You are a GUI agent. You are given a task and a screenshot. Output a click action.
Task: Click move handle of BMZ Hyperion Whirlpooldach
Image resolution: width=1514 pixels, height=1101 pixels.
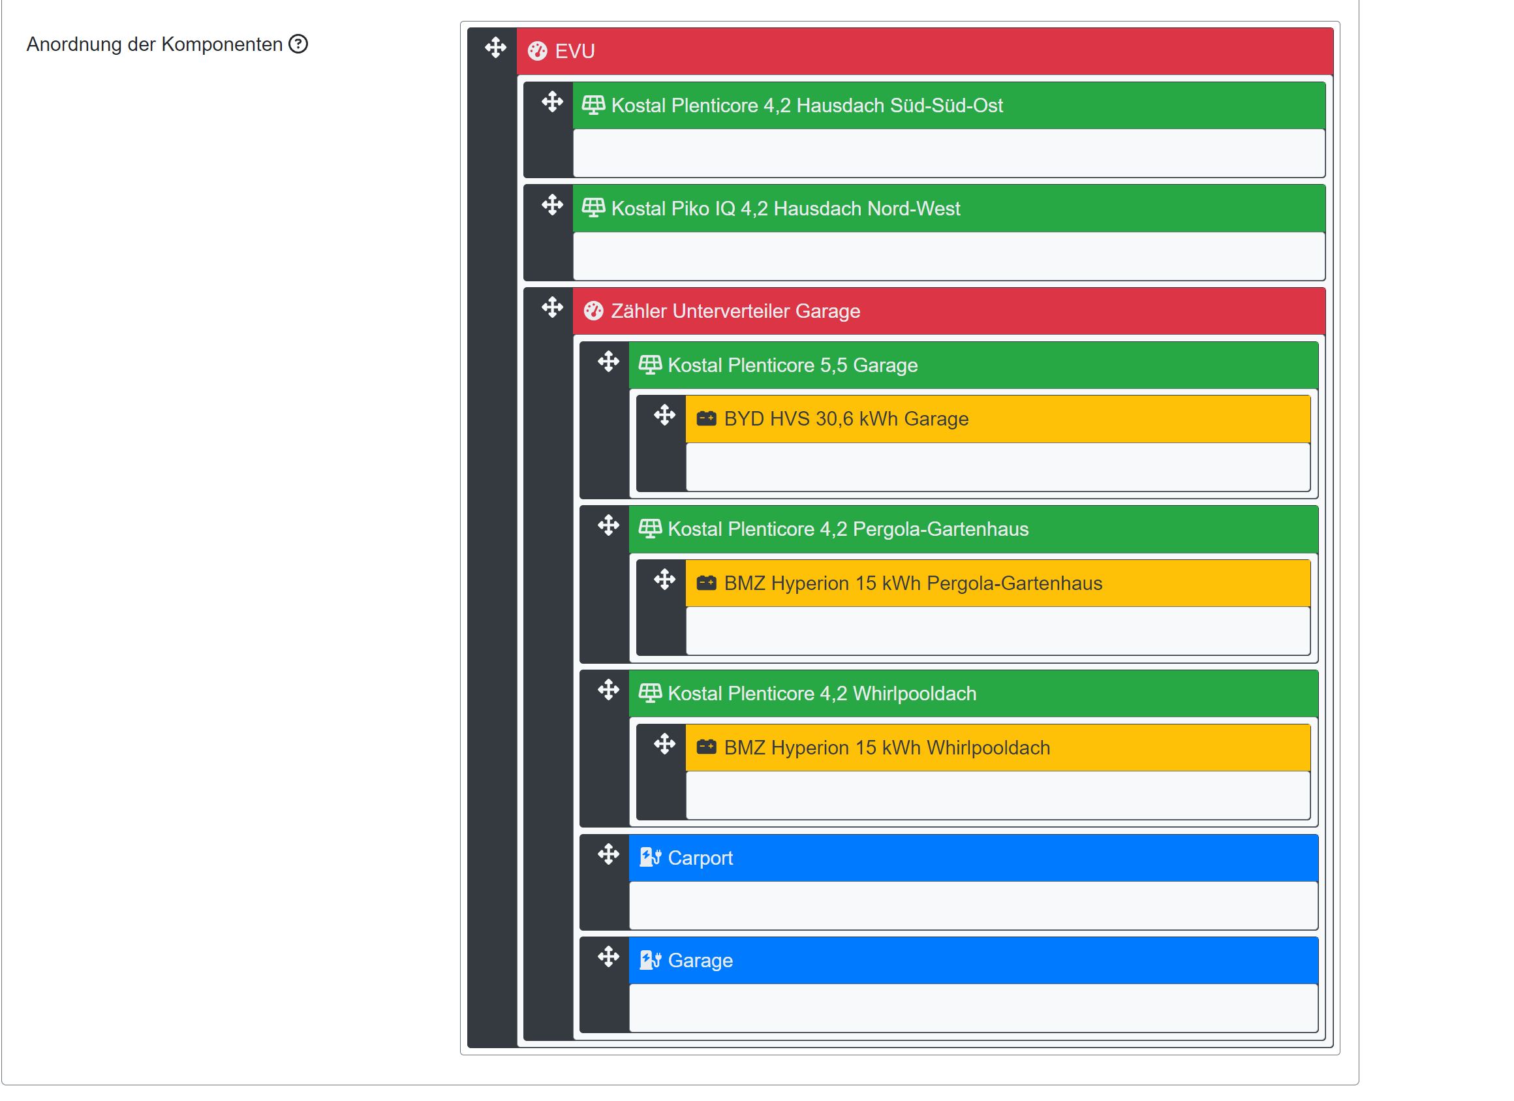[664, 745]
